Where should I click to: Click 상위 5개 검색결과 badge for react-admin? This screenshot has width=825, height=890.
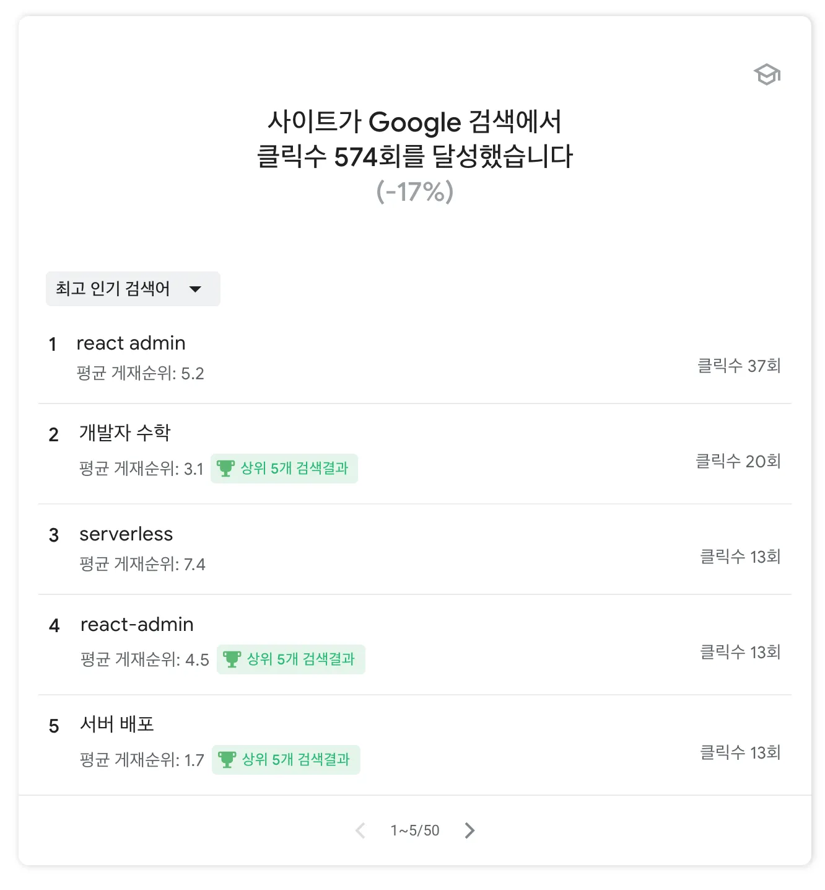tap(291, 659)
